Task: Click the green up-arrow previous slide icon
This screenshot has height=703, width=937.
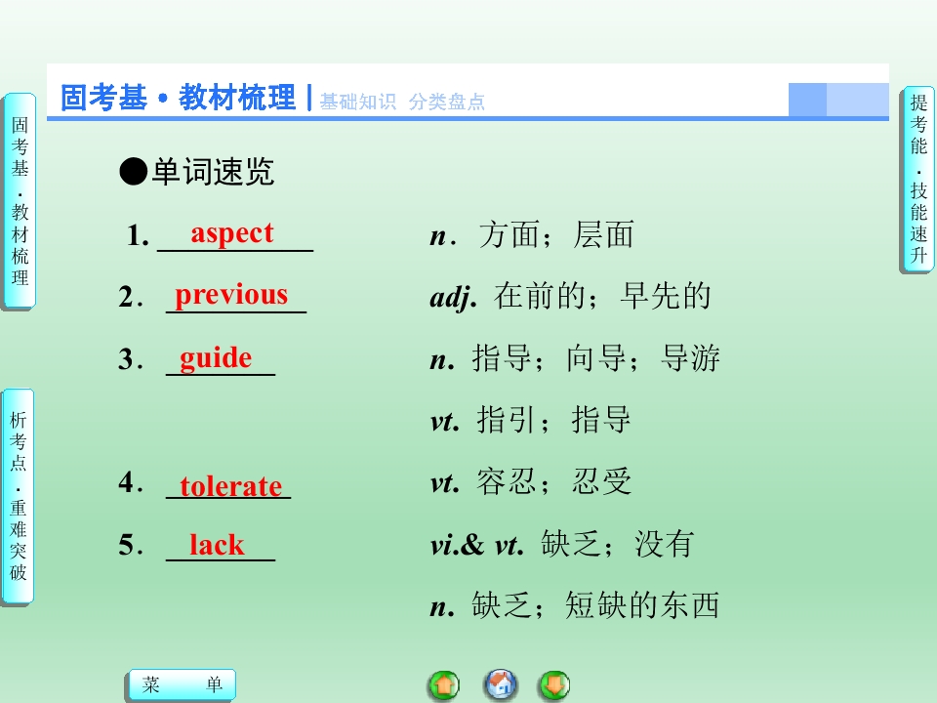Action: coord(444,685)
